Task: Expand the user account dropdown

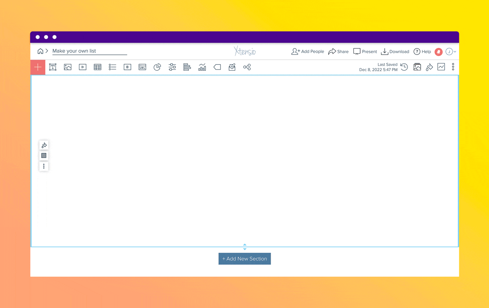Action: click(451, 52)
